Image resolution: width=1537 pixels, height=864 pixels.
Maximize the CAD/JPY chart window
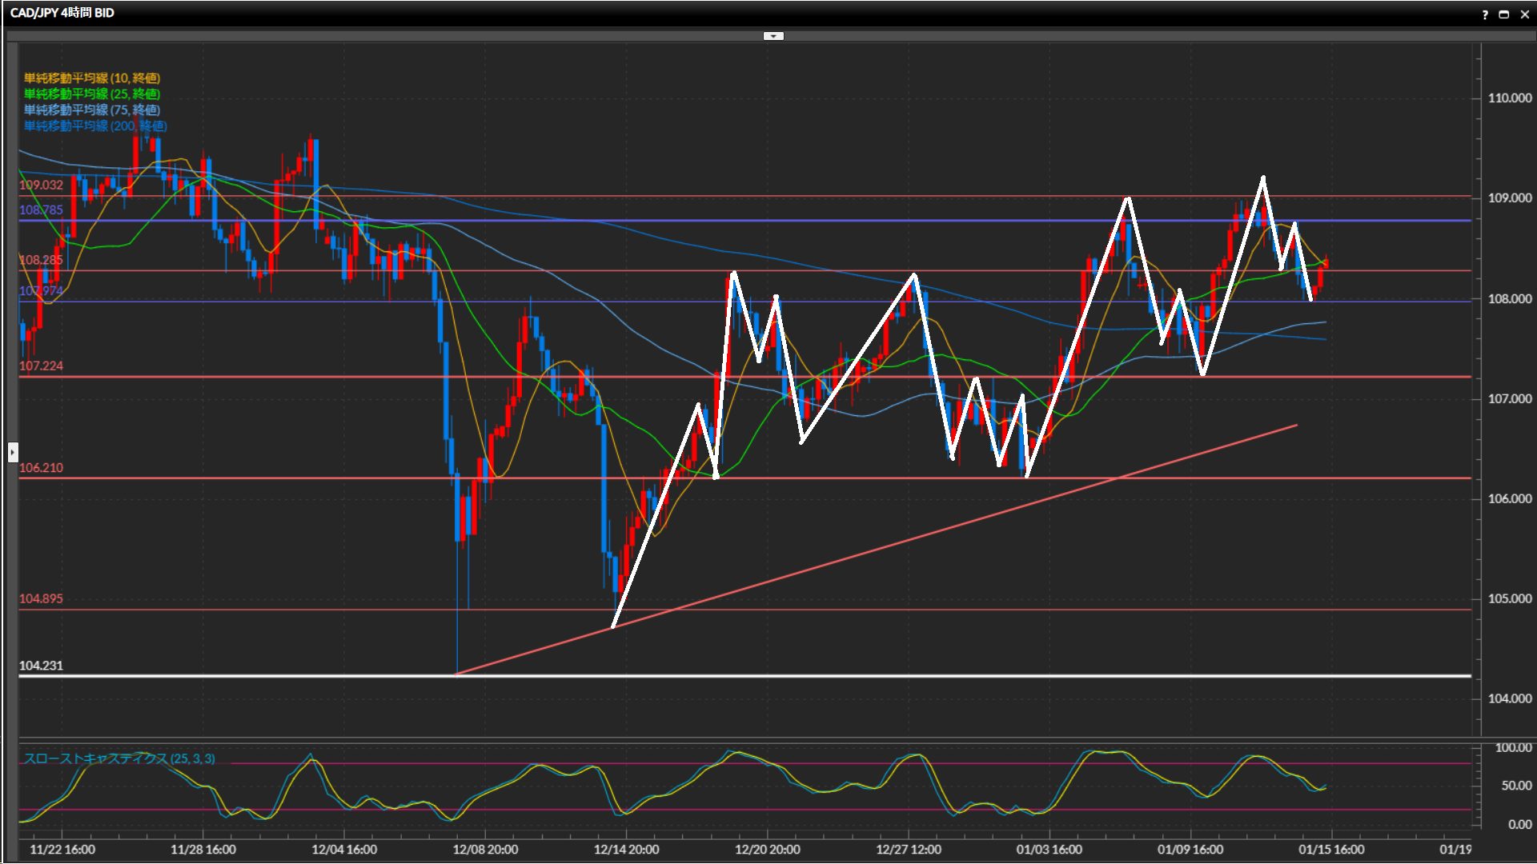[1504, 14]
